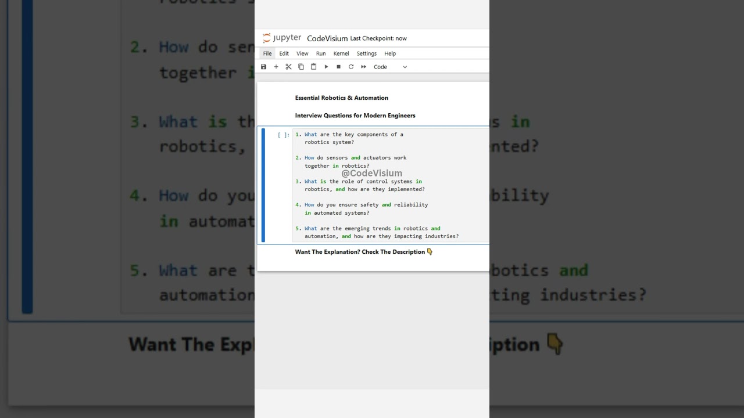The height and width of the screenshot is (418, 744).
Task: Open the Settings menu
Action: (367, 53)
